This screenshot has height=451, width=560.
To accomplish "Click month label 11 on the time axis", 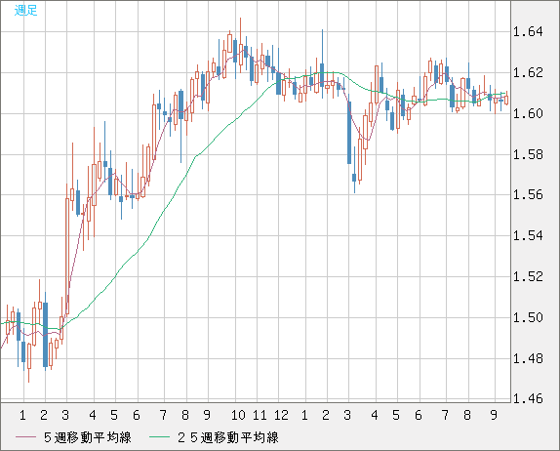I will (x=260, y=415).
